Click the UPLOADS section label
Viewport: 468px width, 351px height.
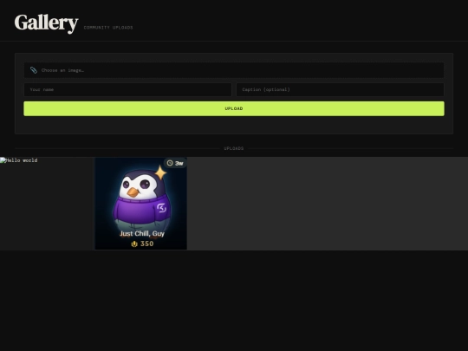pyautogui.click(x=234, y=148)
